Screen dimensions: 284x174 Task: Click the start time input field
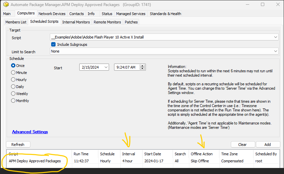pos(126,68)
